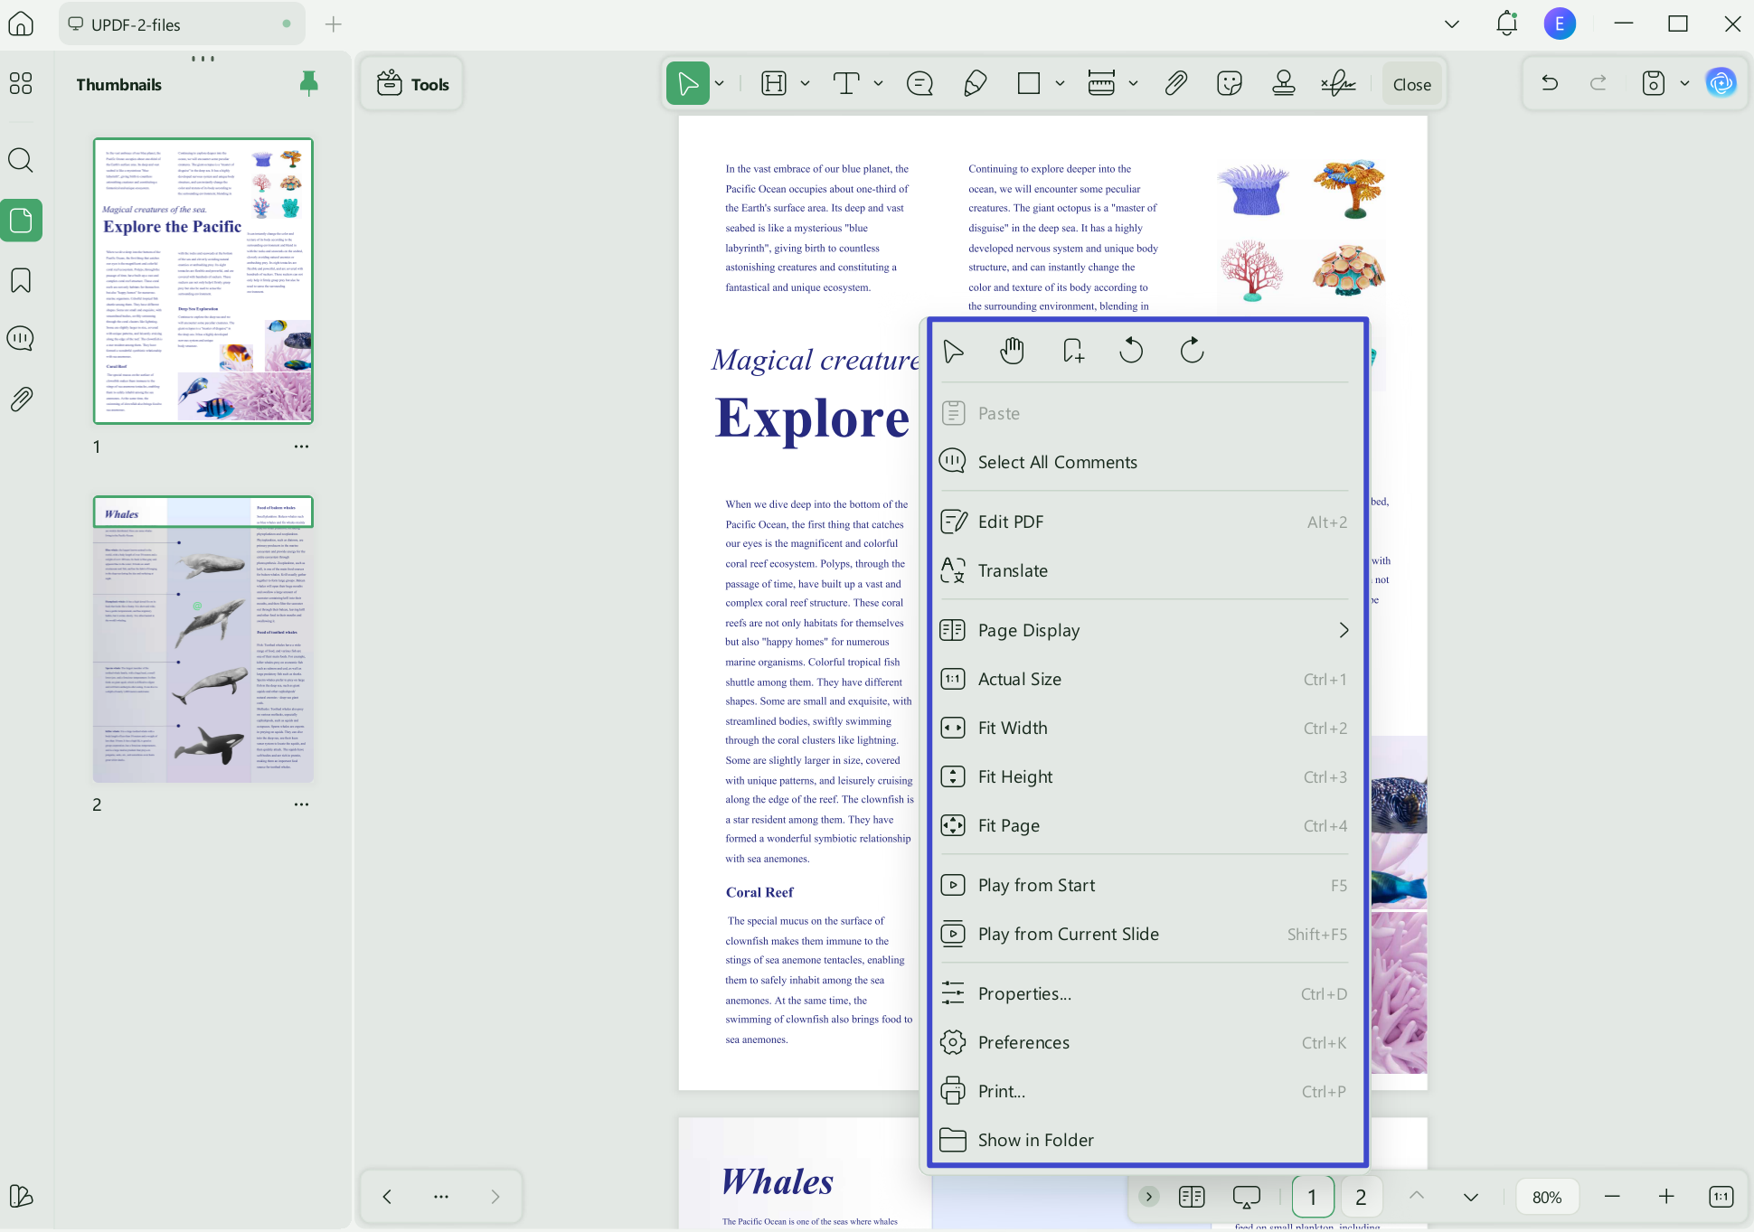Expand measure tool dropdown arrow
Screen dimensions: 1754x1232
[1133, 84]
